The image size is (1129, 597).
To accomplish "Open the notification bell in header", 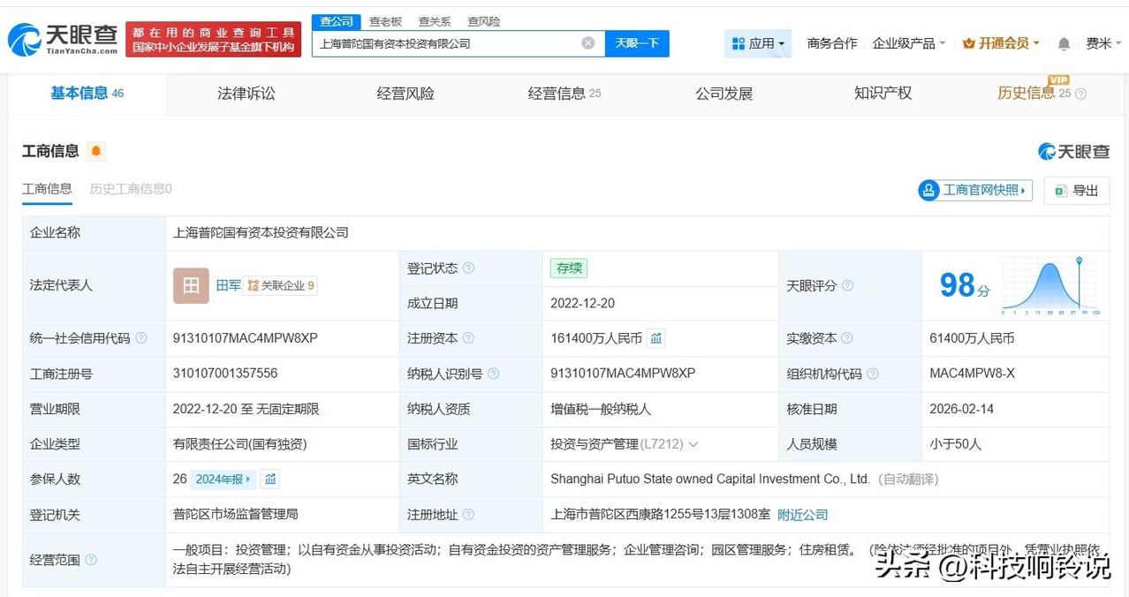I will (1064, 43).
